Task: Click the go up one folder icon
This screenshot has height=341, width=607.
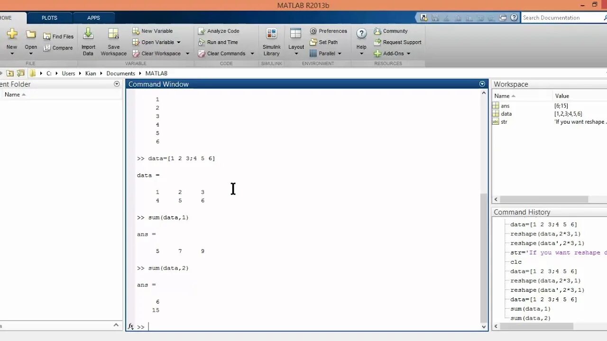Action: [x=10, y=73]
